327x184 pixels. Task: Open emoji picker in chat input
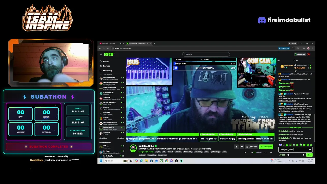pos(310,149)
